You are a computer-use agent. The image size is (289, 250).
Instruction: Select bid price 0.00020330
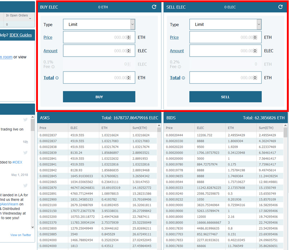point(174,141)
